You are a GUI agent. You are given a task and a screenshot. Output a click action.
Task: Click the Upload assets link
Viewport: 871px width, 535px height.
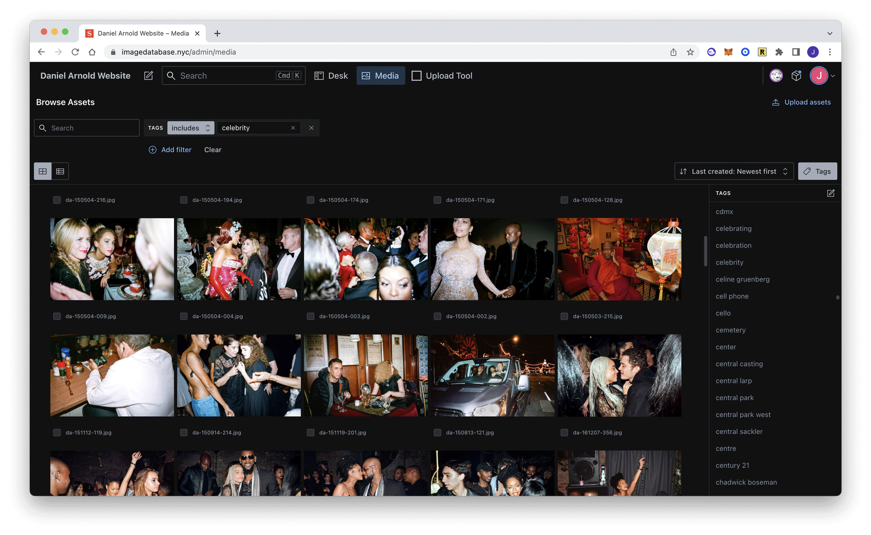click(801, 102)
